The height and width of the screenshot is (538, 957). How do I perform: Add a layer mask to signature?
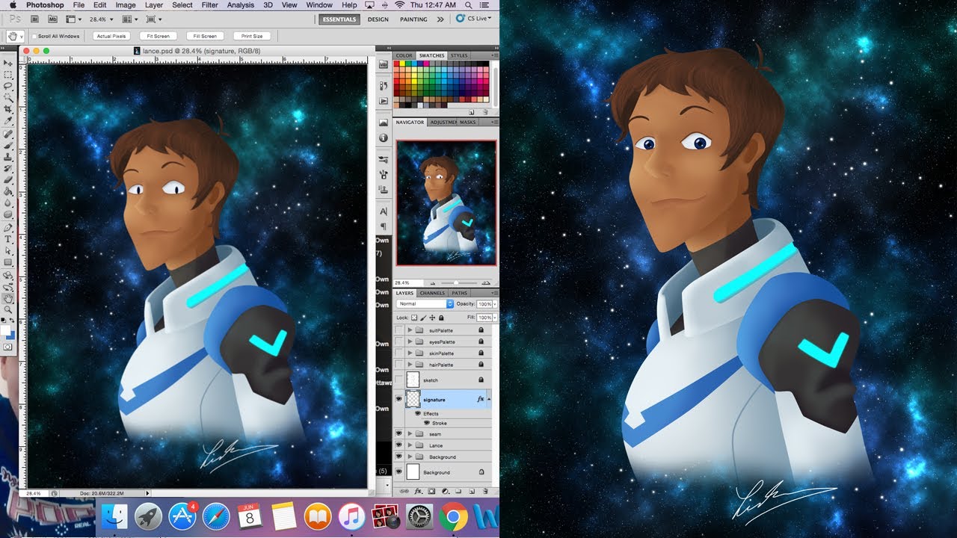click(x=431, y=491)
